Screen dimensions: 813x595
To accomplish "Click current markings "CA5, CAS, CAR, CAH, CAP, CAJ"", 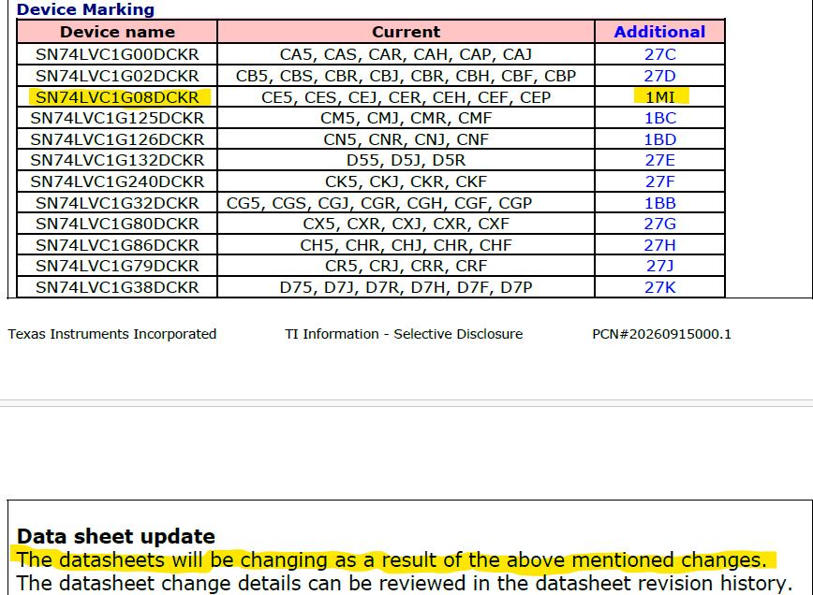I will pos(406,54).
